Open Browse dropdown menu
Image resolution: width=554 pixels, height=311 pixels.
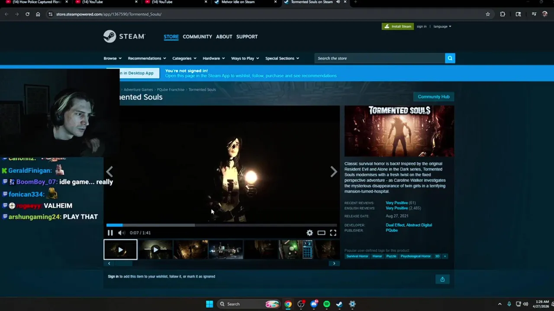[x=113, y=58]
